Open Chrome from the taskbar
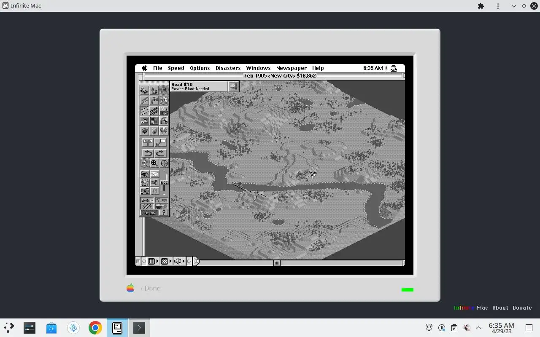 (95, 328)
